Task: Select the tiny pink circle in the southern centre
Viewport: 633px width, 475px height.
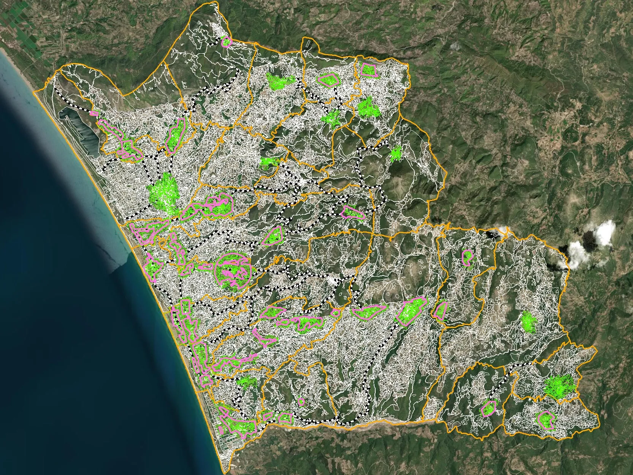Action: point(301,401)
